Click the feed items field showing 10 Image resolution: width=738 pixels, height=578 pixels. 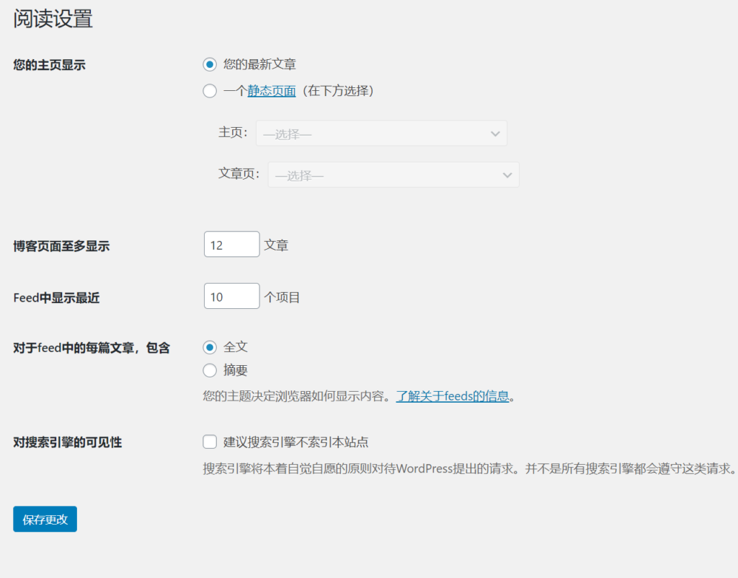(x=231, y=296)
